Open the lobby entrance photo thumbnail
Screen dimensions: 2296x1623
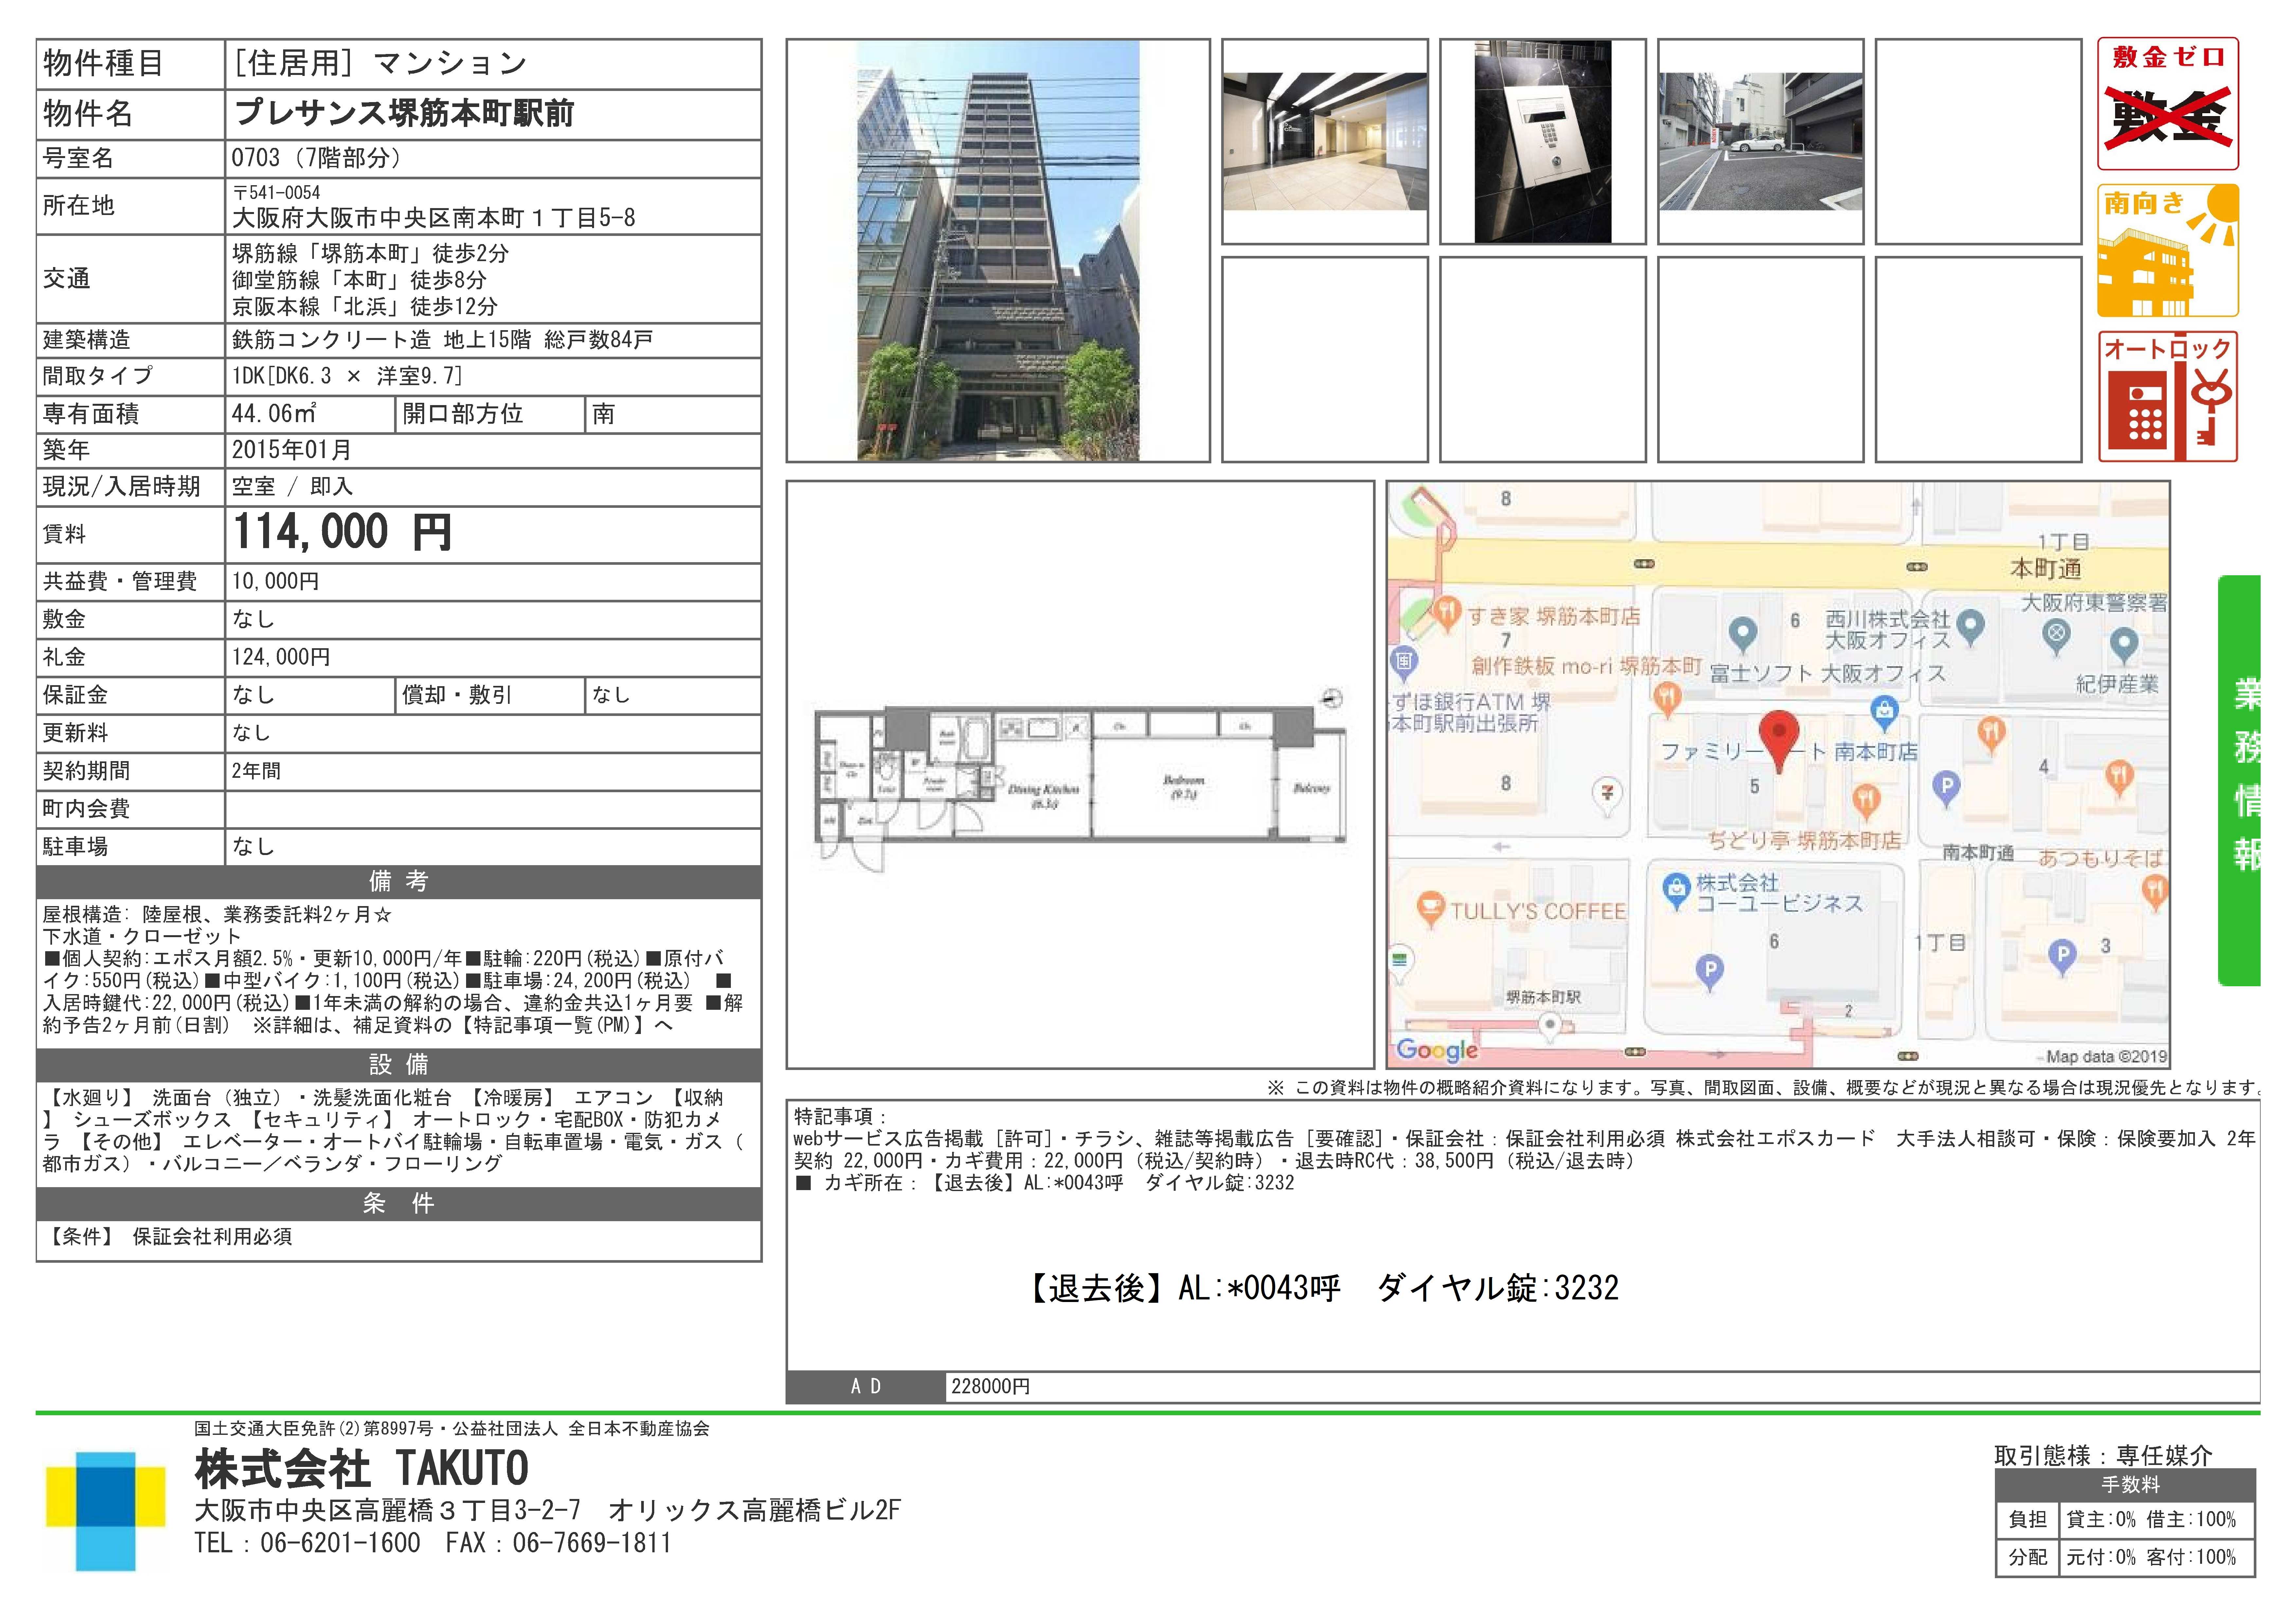pyautogui.click(x=1325, y=141)
